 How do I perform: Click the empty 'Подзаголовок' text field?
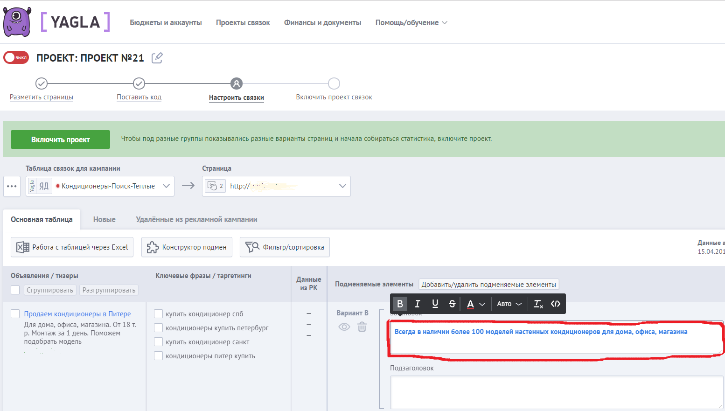click(x=557, y=392)
